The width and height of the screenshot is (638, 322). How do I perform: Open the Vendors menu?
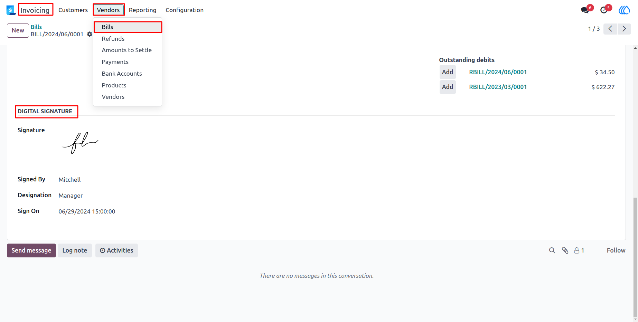pyautogui.click(x=108, y=10)
